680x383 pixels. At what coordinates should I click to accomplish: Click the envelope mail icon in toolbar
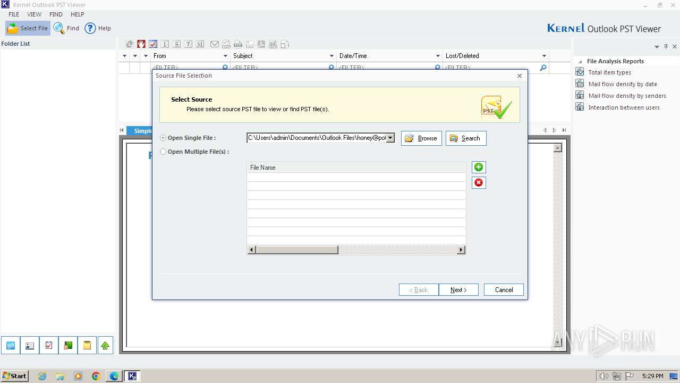(215, 44)
